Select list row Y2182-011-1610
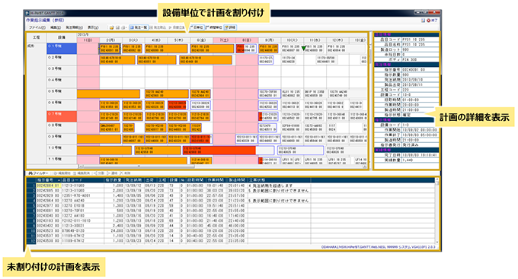The image size is (518, 279). (x=231, y=220)
